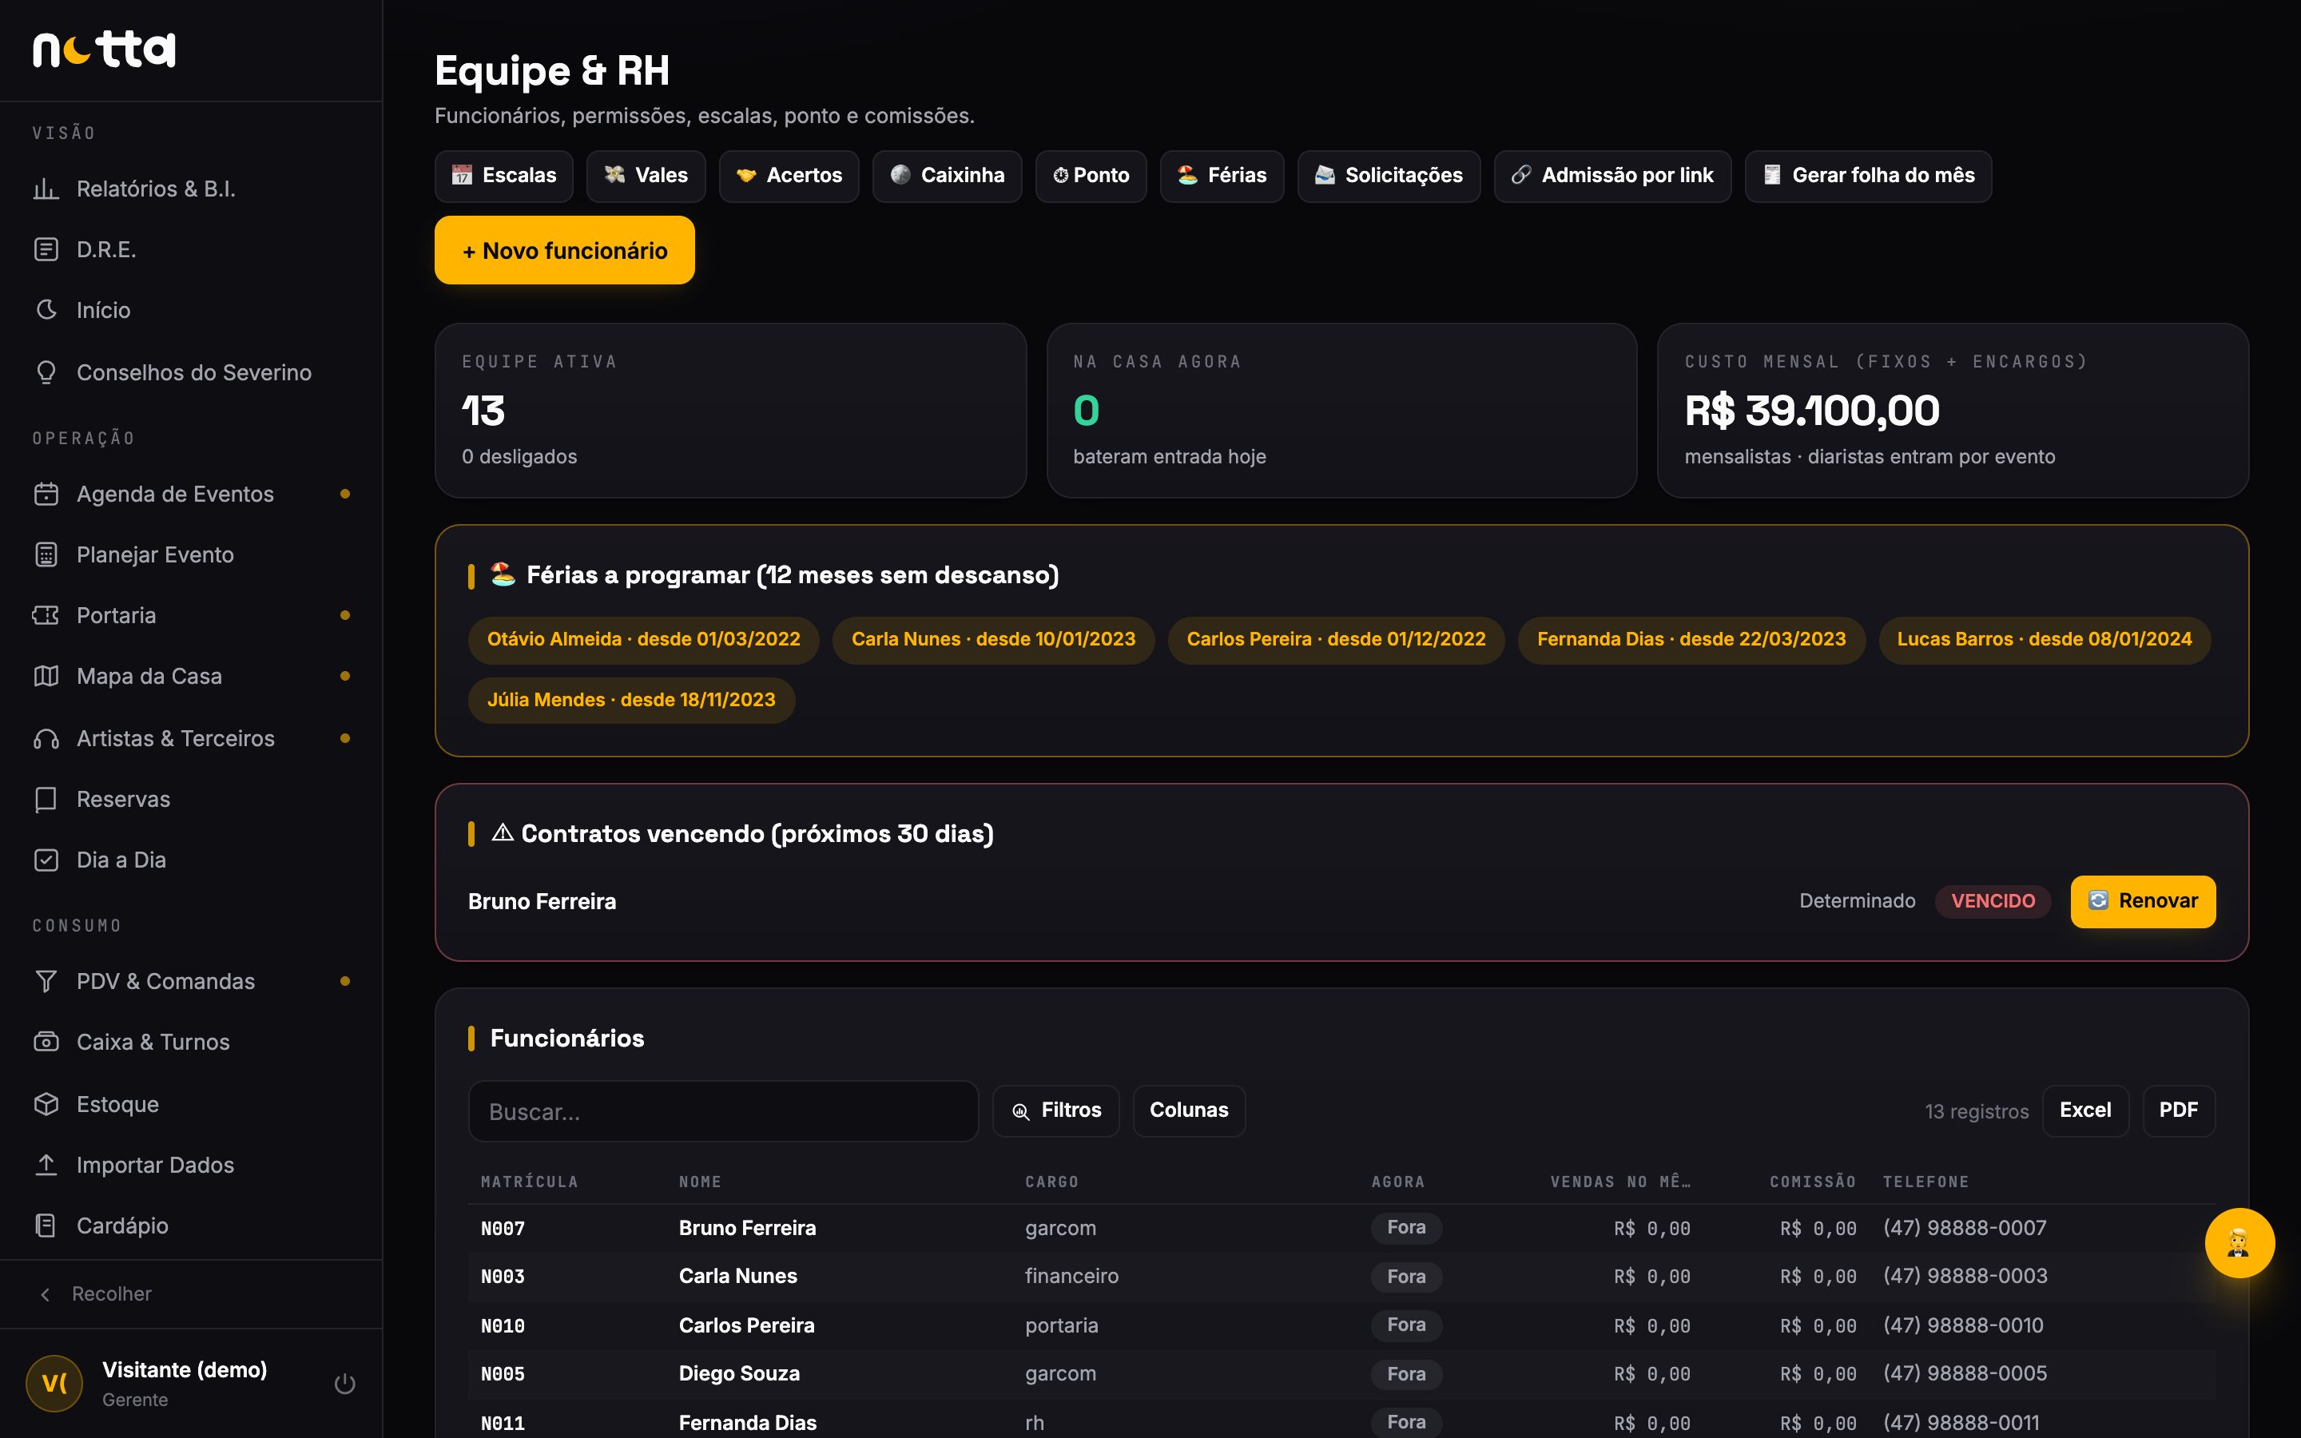
Task: Click matricula N011 cell
Action: [502, 1423]
